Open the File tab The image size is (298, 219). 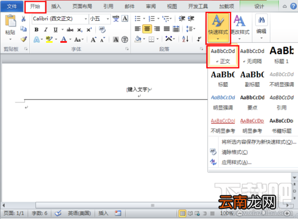point(12,7)
